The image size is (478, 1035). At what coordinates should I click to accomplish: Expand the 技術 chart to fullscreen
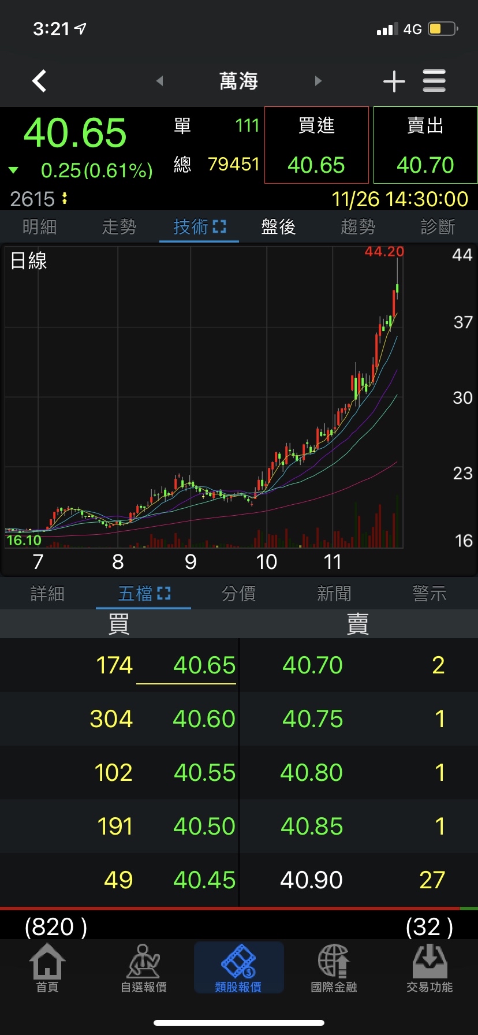(219, 227)
